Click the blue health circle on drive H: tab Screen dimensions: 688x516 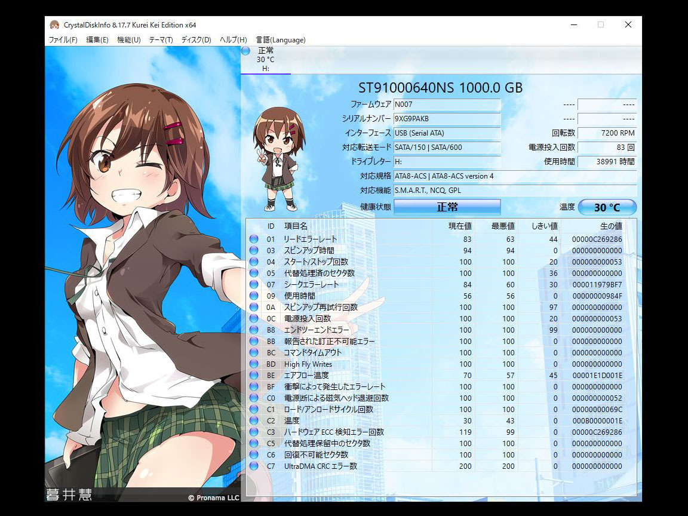[245, 51]
